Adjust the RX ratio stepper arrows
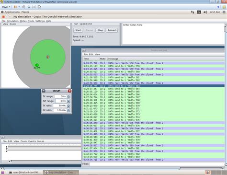227x175 pixels. tap(68, 110)
